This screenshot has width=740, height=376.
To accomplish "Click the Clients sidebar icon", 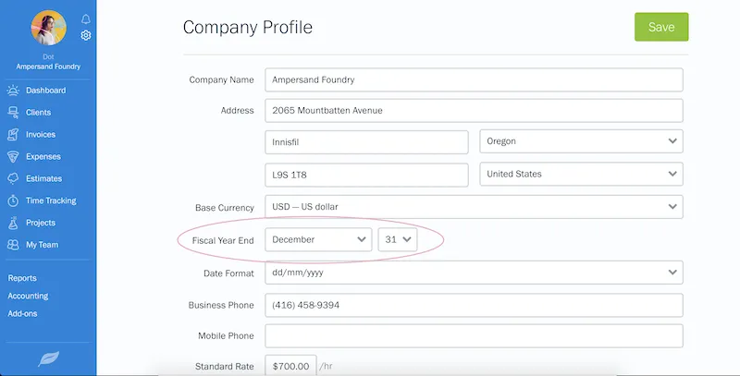I will 13,113.
